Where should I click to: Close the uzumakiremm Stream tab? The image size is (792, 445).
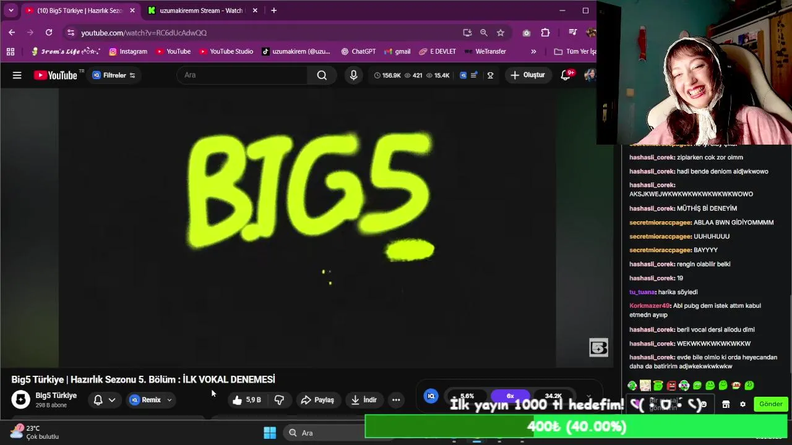pyautogui.click(x=255, y=11)
